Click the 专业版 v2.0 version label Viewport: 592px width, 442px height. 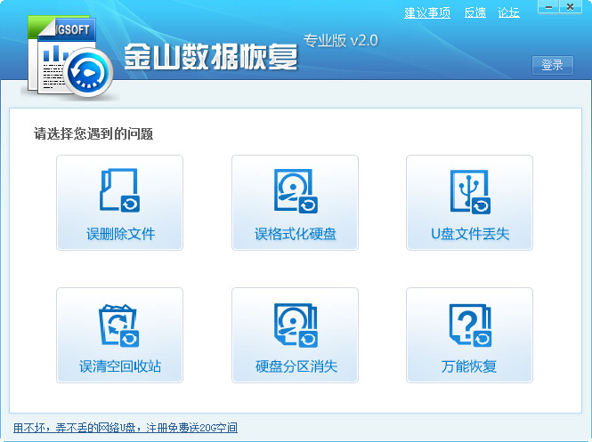pyautogui.click(x=340, y=40)
